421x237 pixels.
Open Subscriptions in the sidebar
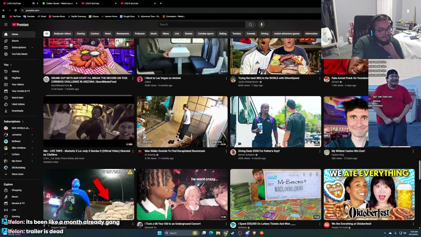click(x=18, y=47)
